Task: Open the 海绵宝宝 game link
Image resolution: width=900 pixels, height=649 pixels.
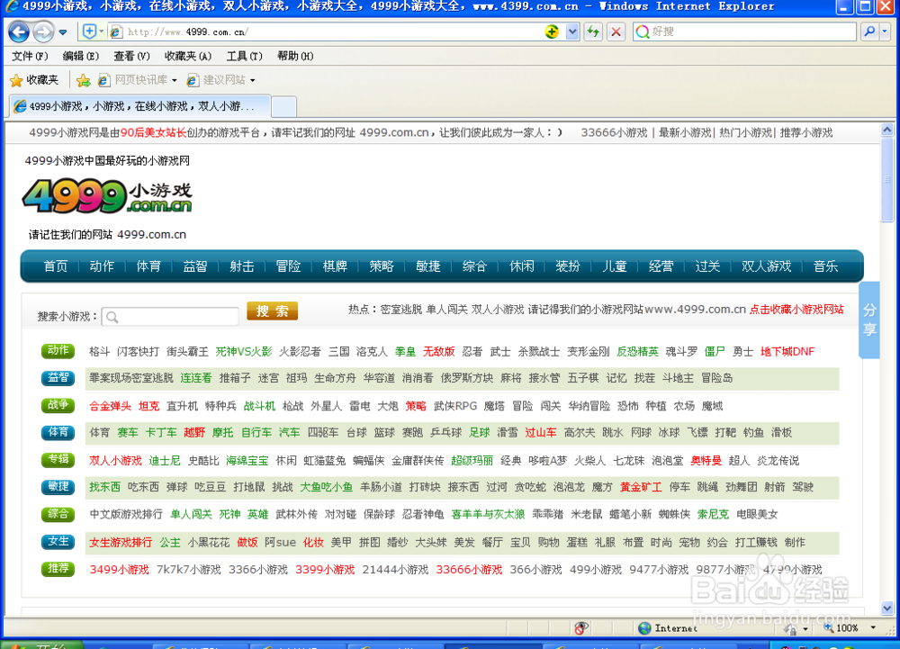Action: (x=247, y=460)
